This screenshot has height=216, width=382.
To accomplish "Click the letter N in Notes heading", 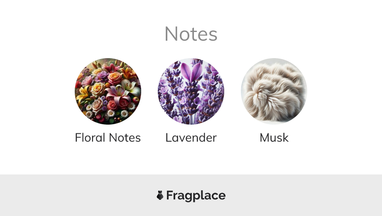I will [x=171, y=34].
